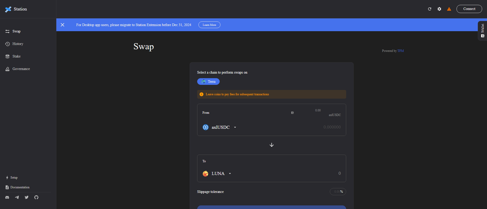Open the Twitter icon link
Viewport: 487px width, 209px height.
[27, 197]
